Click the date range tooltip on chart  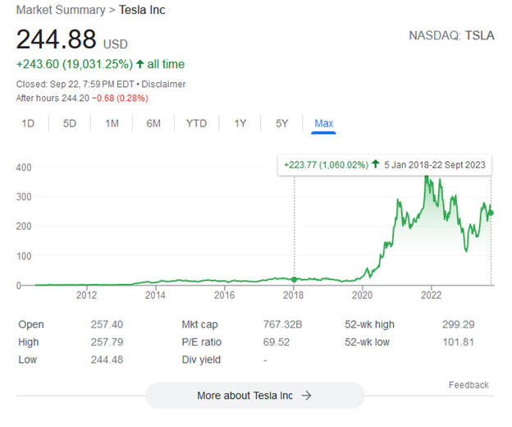point(384,165)
